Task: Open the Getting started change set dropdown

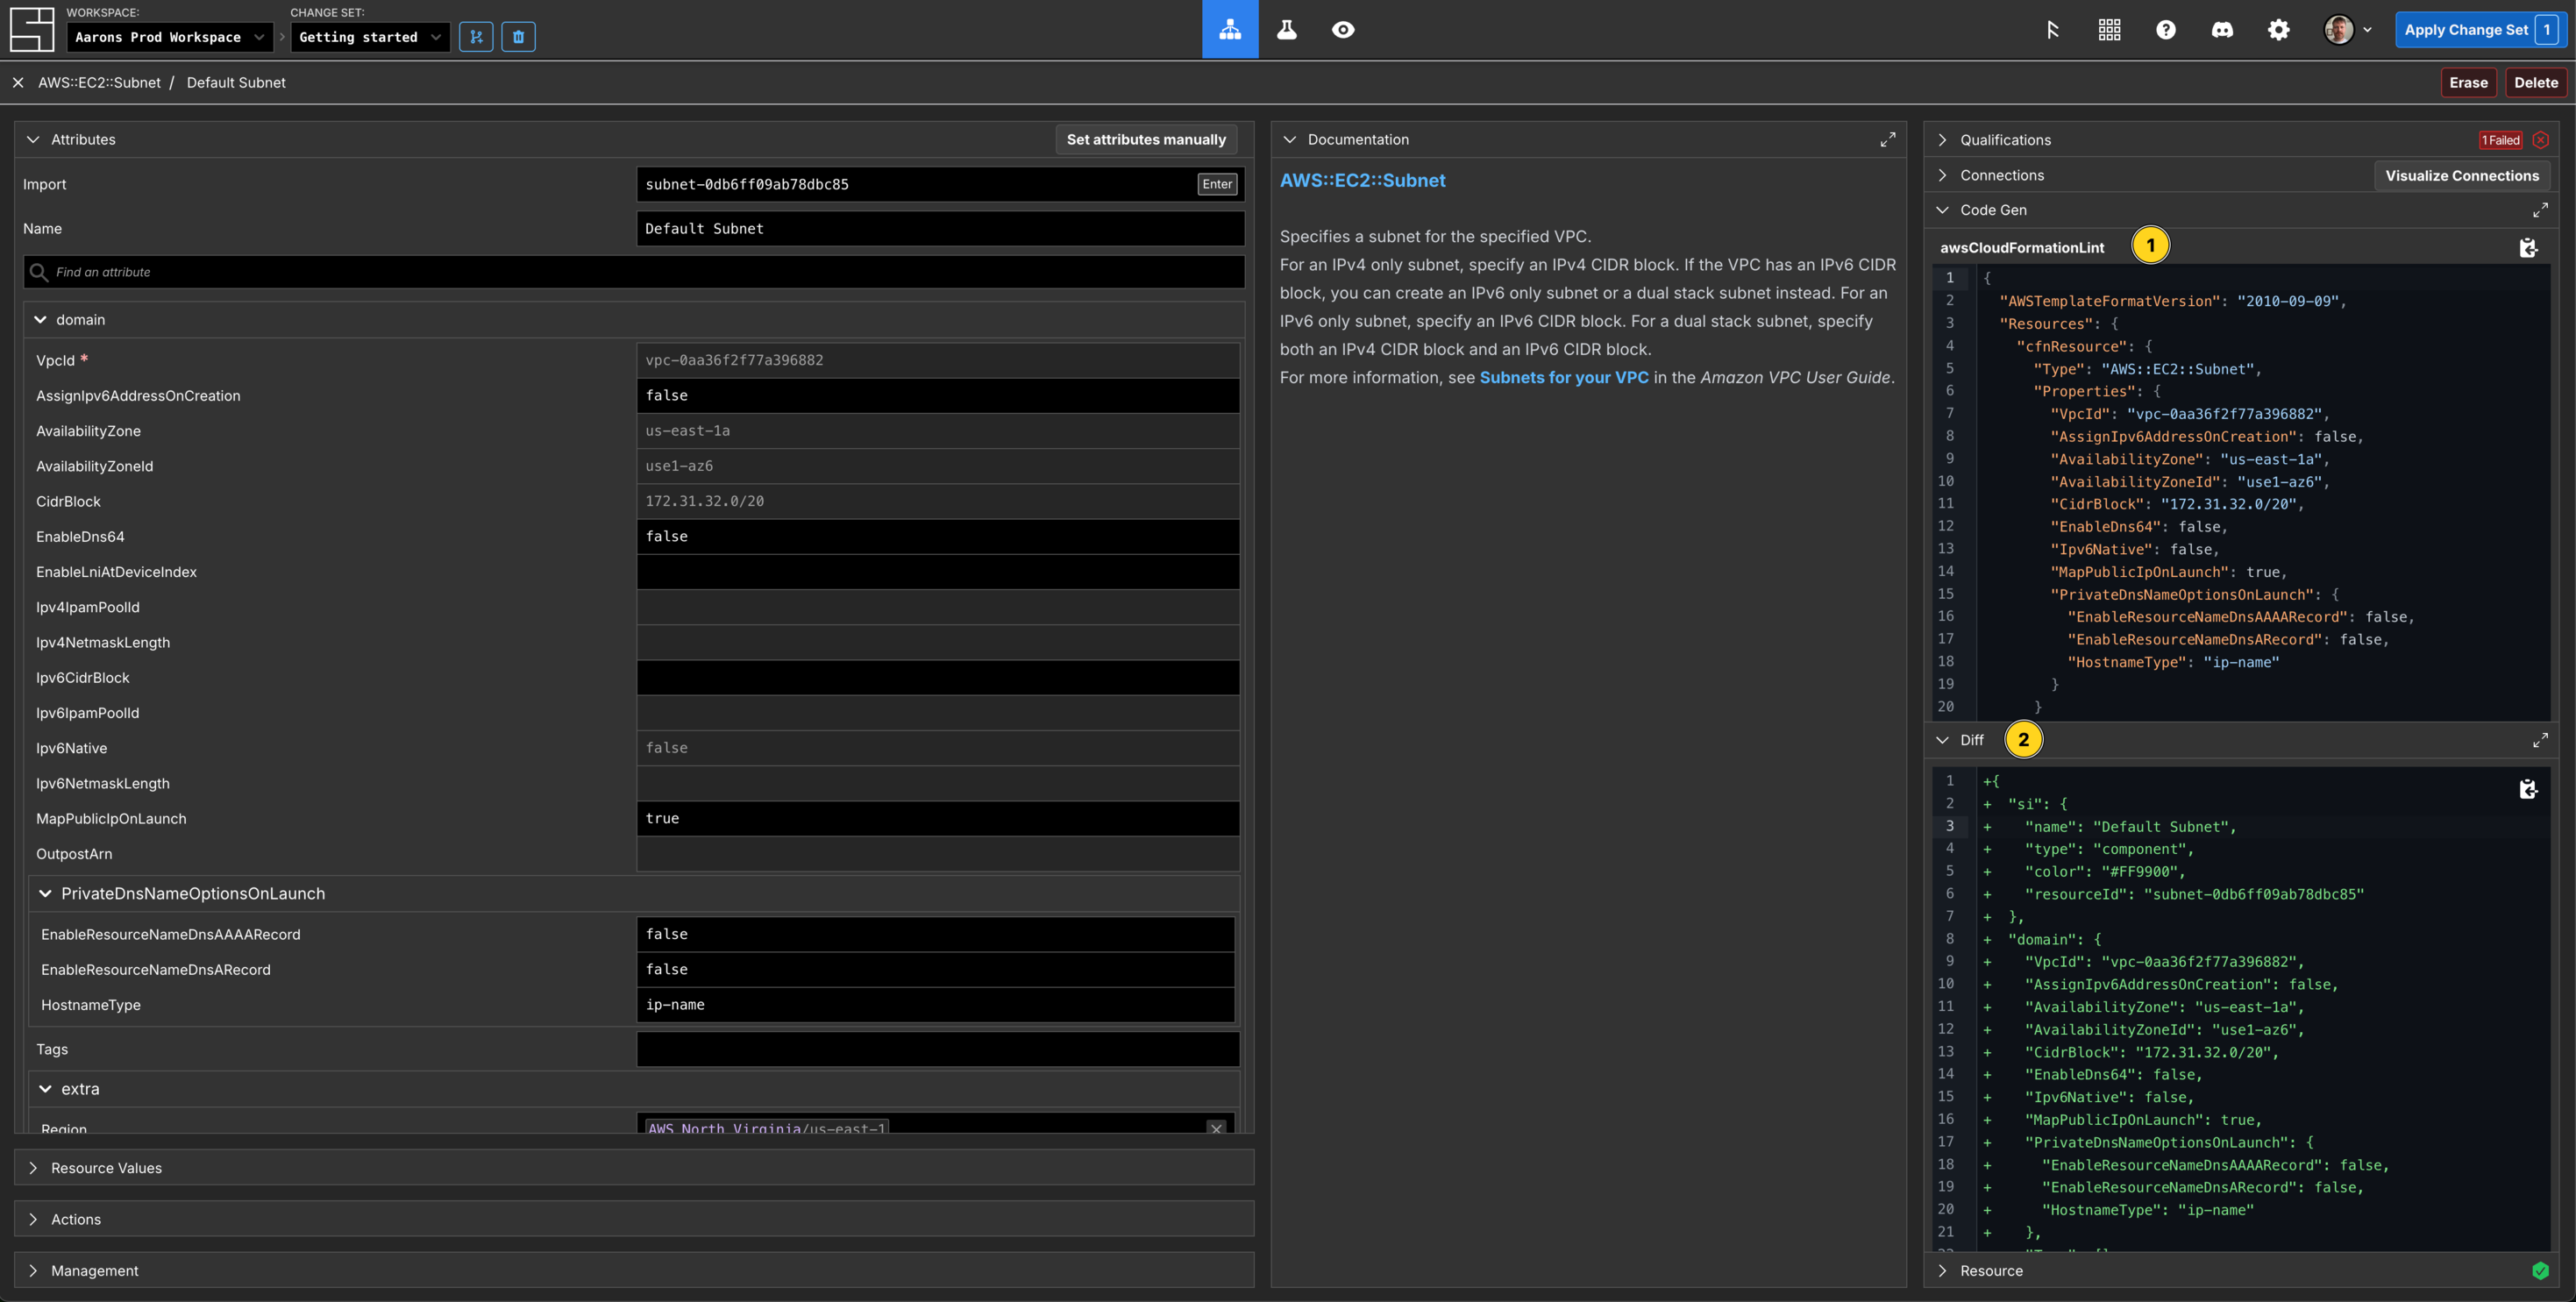Action: (x=370, y=37)
